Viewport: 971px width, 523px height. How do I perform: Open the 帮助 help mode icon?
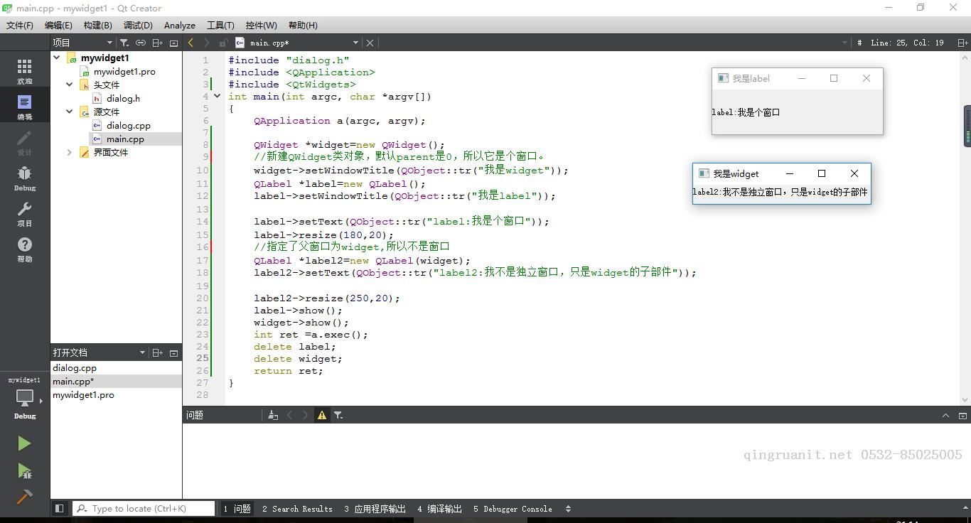24,249
